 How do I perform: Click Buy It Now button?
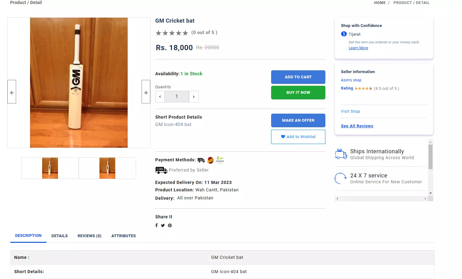pos(298,93)
